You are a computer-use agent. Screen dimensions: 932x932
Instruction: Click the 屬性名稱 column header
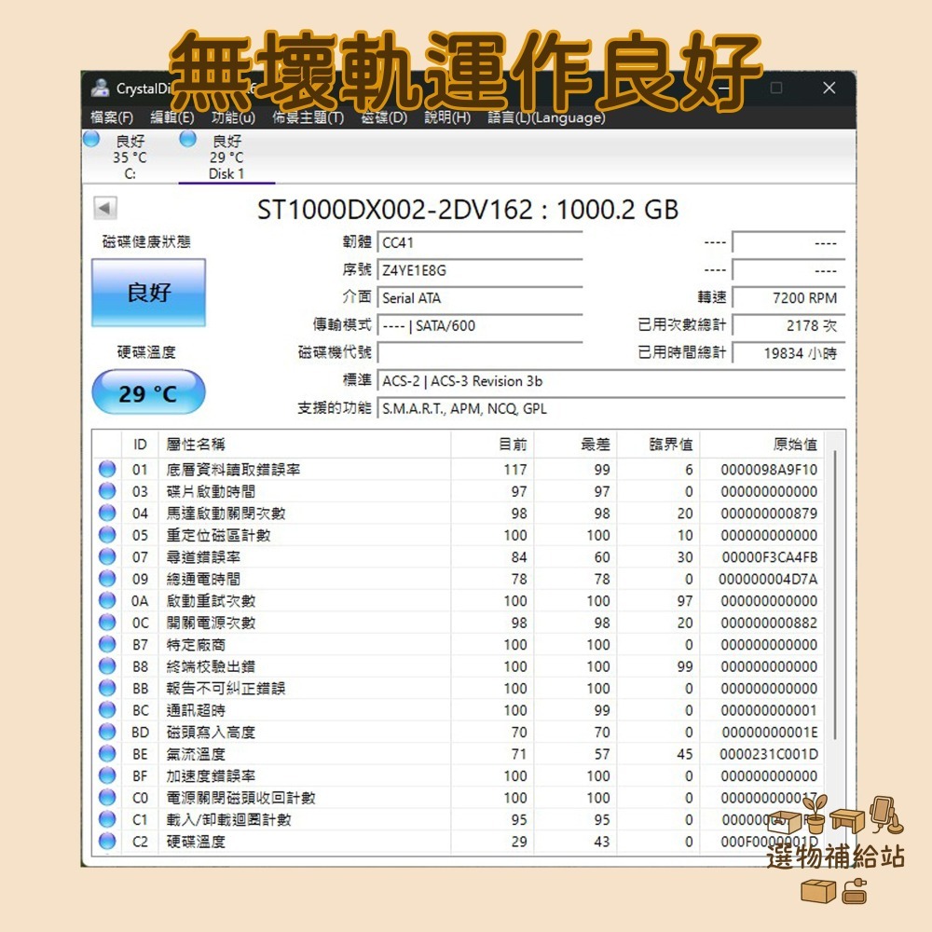(x=305, y=444)
